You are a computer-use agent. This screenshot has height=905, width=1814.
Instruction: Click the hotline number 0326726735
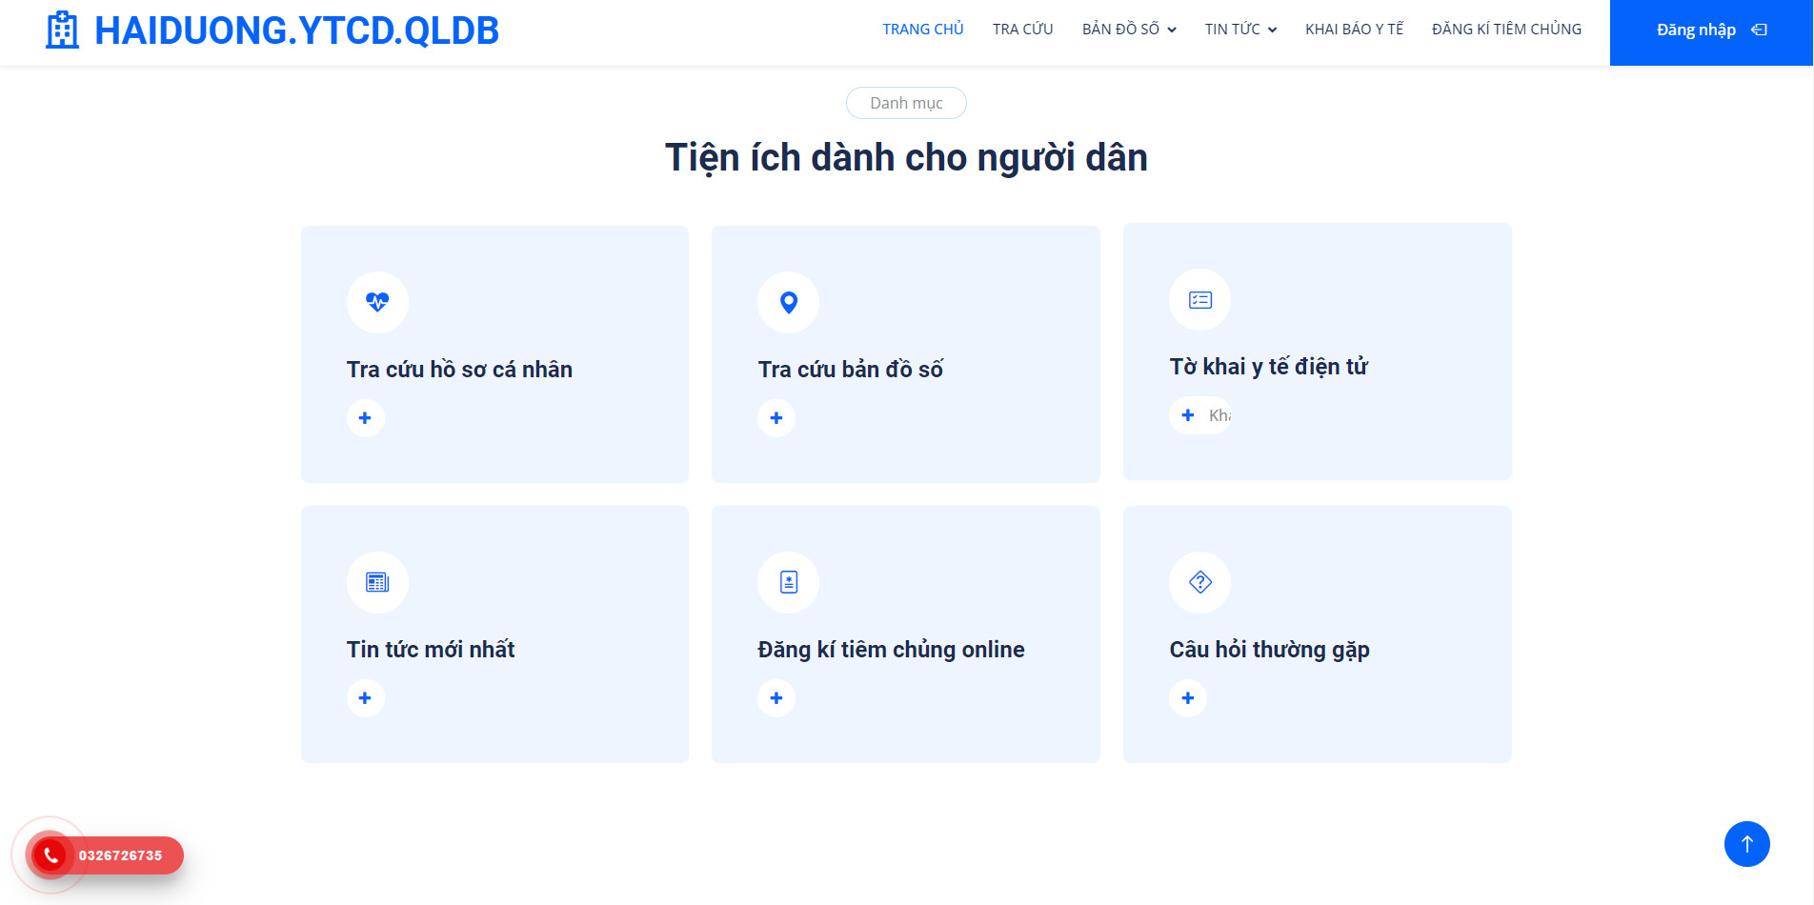tap(120, 855)
